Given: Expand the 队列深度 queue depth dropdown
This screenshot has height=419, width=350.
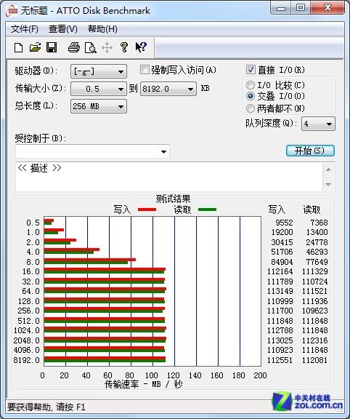Looking at the screenshot, I should coord(318,124).
